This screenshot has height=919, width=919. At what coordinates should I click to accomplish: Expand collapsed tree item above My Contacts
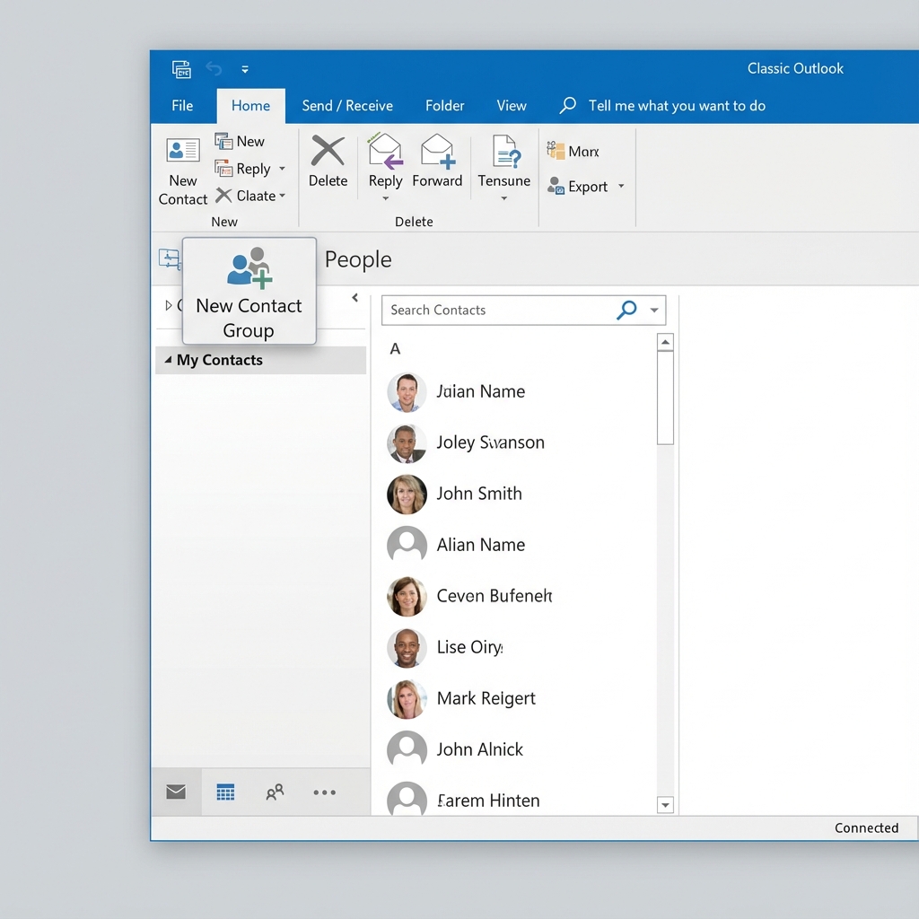[168, 305]
